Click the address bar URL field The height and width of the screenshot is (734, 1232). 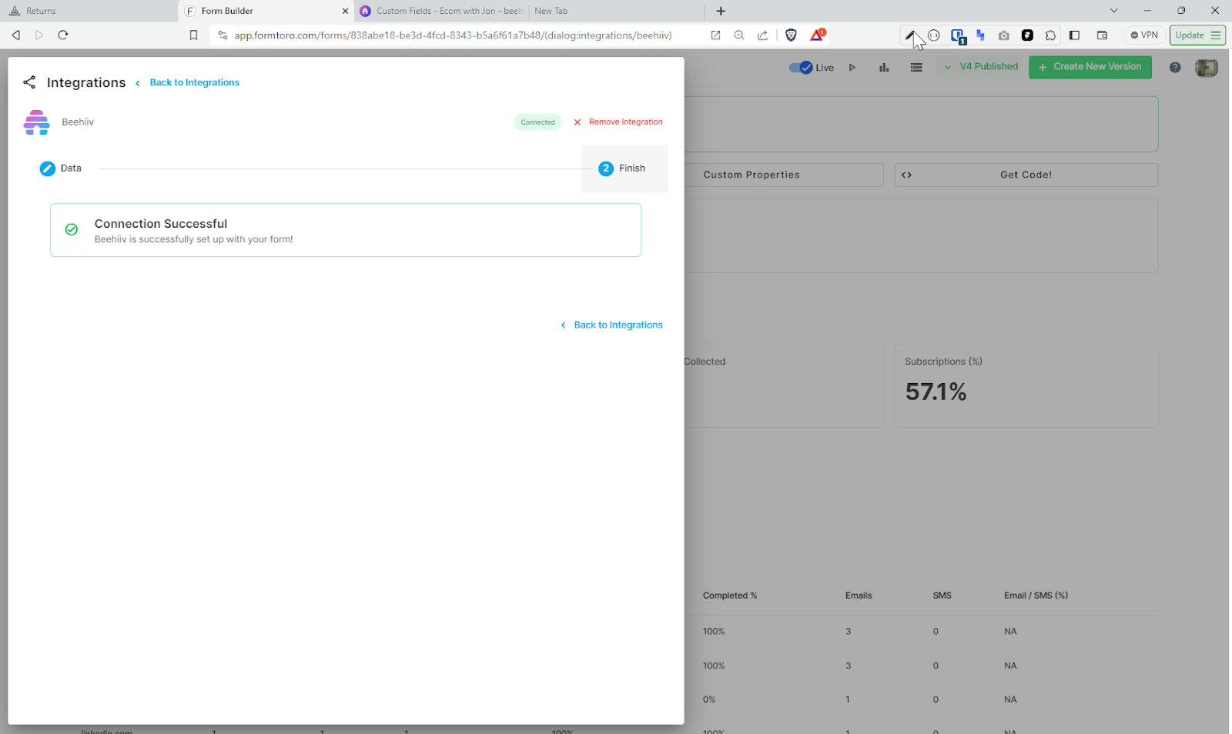(453, 35)
